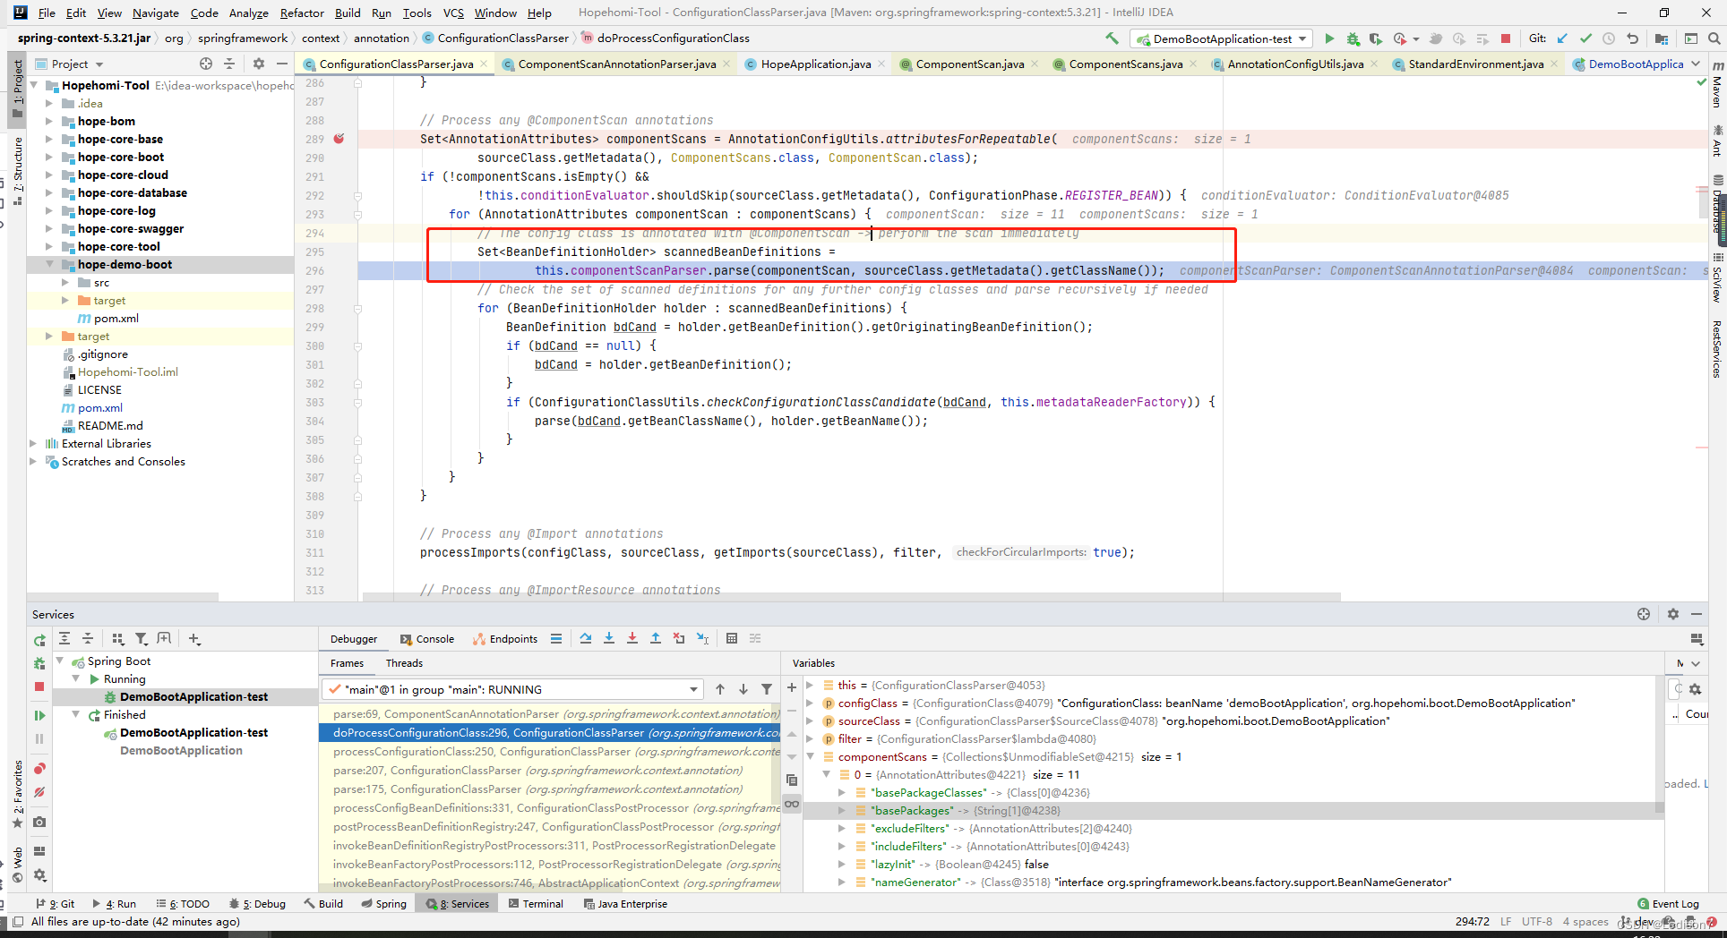Click the Search Everywhere magnifier icon
1727x938 pixels.
(x=1714, y=38)
